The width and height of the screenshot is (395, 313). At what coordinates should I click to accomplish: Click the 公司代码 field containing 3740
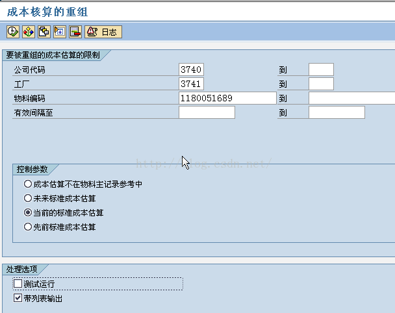(191, 69)
